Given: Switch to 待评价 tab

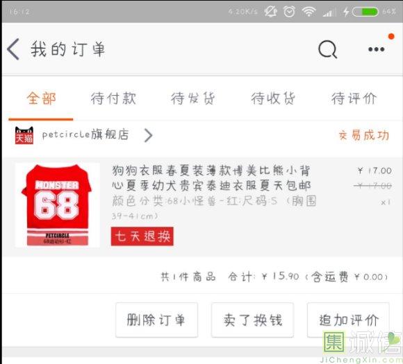Looking at the screenshot, I should 354,98.
